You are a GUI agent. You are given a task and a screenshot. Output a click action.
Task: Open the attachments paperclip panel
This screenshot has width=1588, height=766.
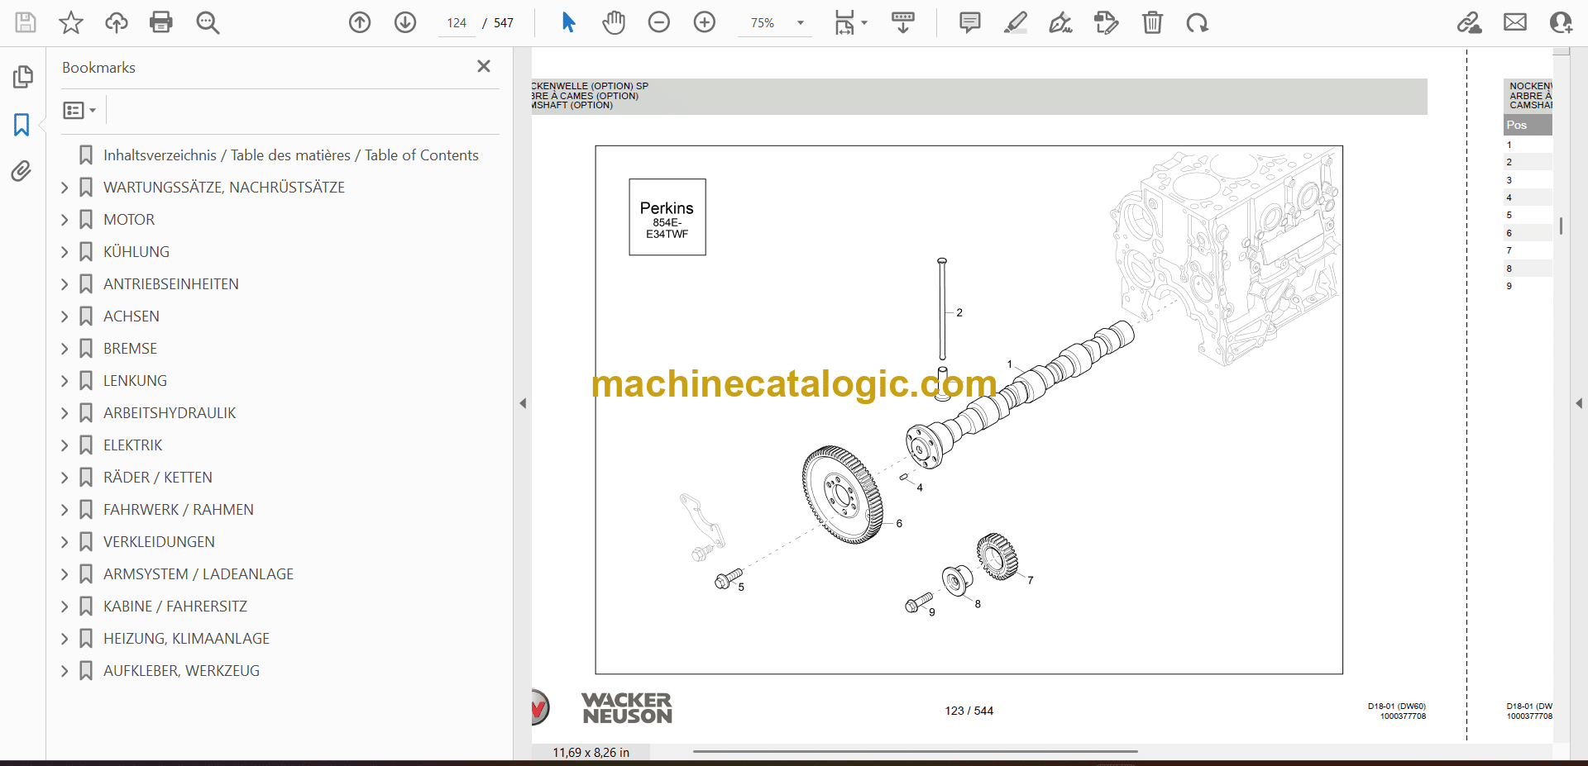click(x=22, y=171)
